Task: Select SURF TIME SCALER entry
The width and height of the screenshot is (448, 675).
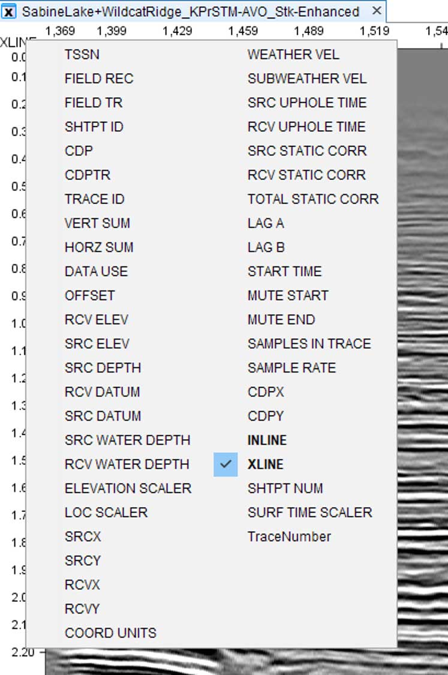Action: 310,512
